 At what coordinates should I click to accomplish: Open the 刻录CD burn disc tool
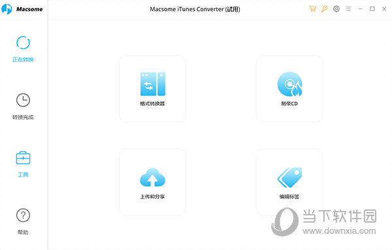coord(289,89)
